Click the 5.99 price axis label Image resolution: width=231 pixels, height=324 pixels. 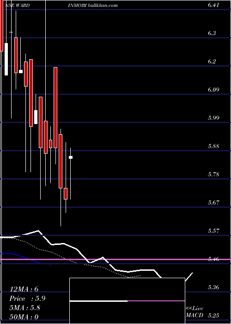point(213,118)
